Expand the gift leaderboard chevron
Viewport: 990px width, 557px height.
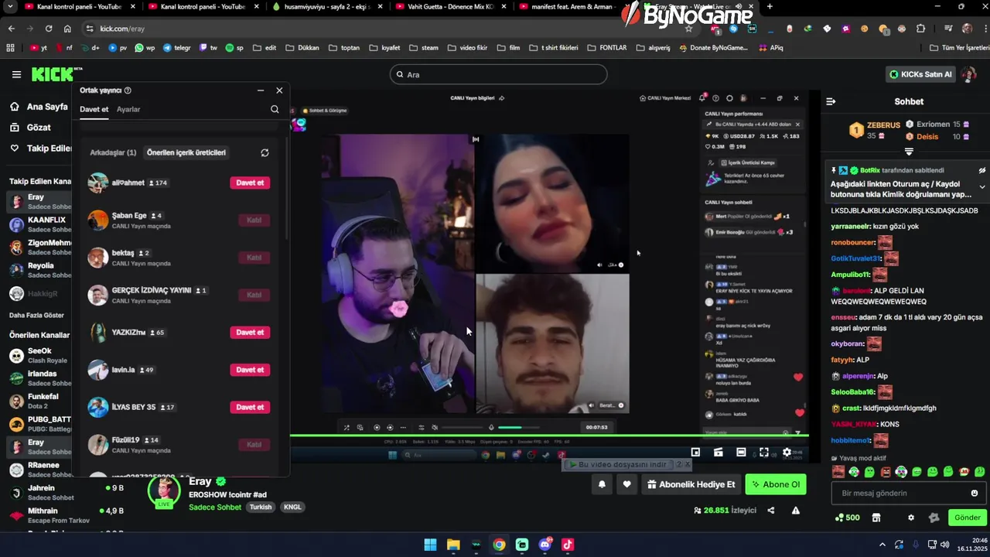[x=909, y=152]
